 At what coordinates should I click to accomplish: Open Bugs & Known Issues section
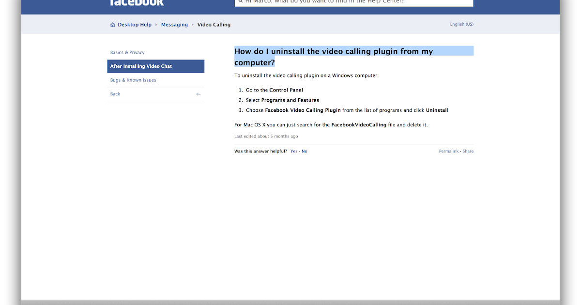coord(133,80)
